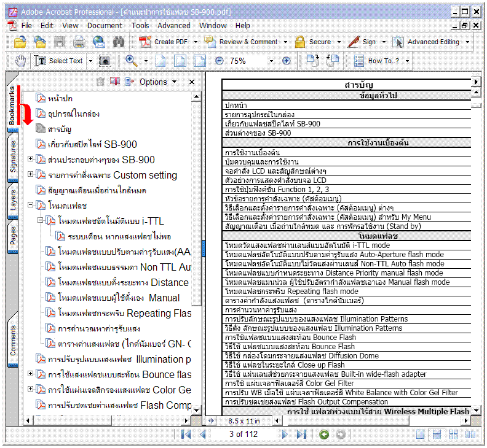Select the Hand tool
Viewport: 487px width, 448px height.
[20, 61]
